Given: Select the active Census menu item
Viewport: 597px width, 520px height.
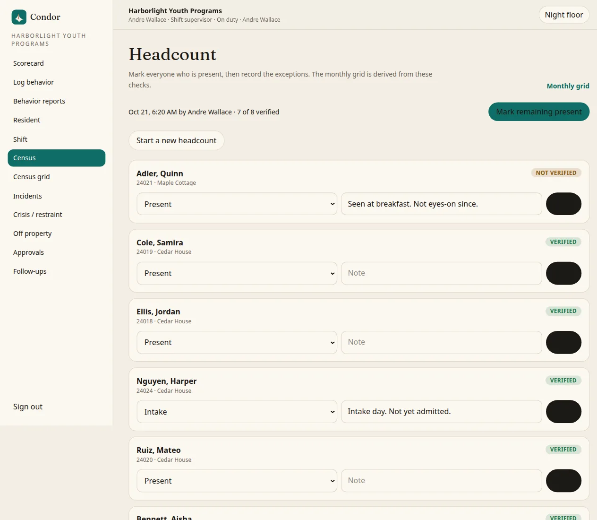Looking at the screenshot, I should point(56,158).
